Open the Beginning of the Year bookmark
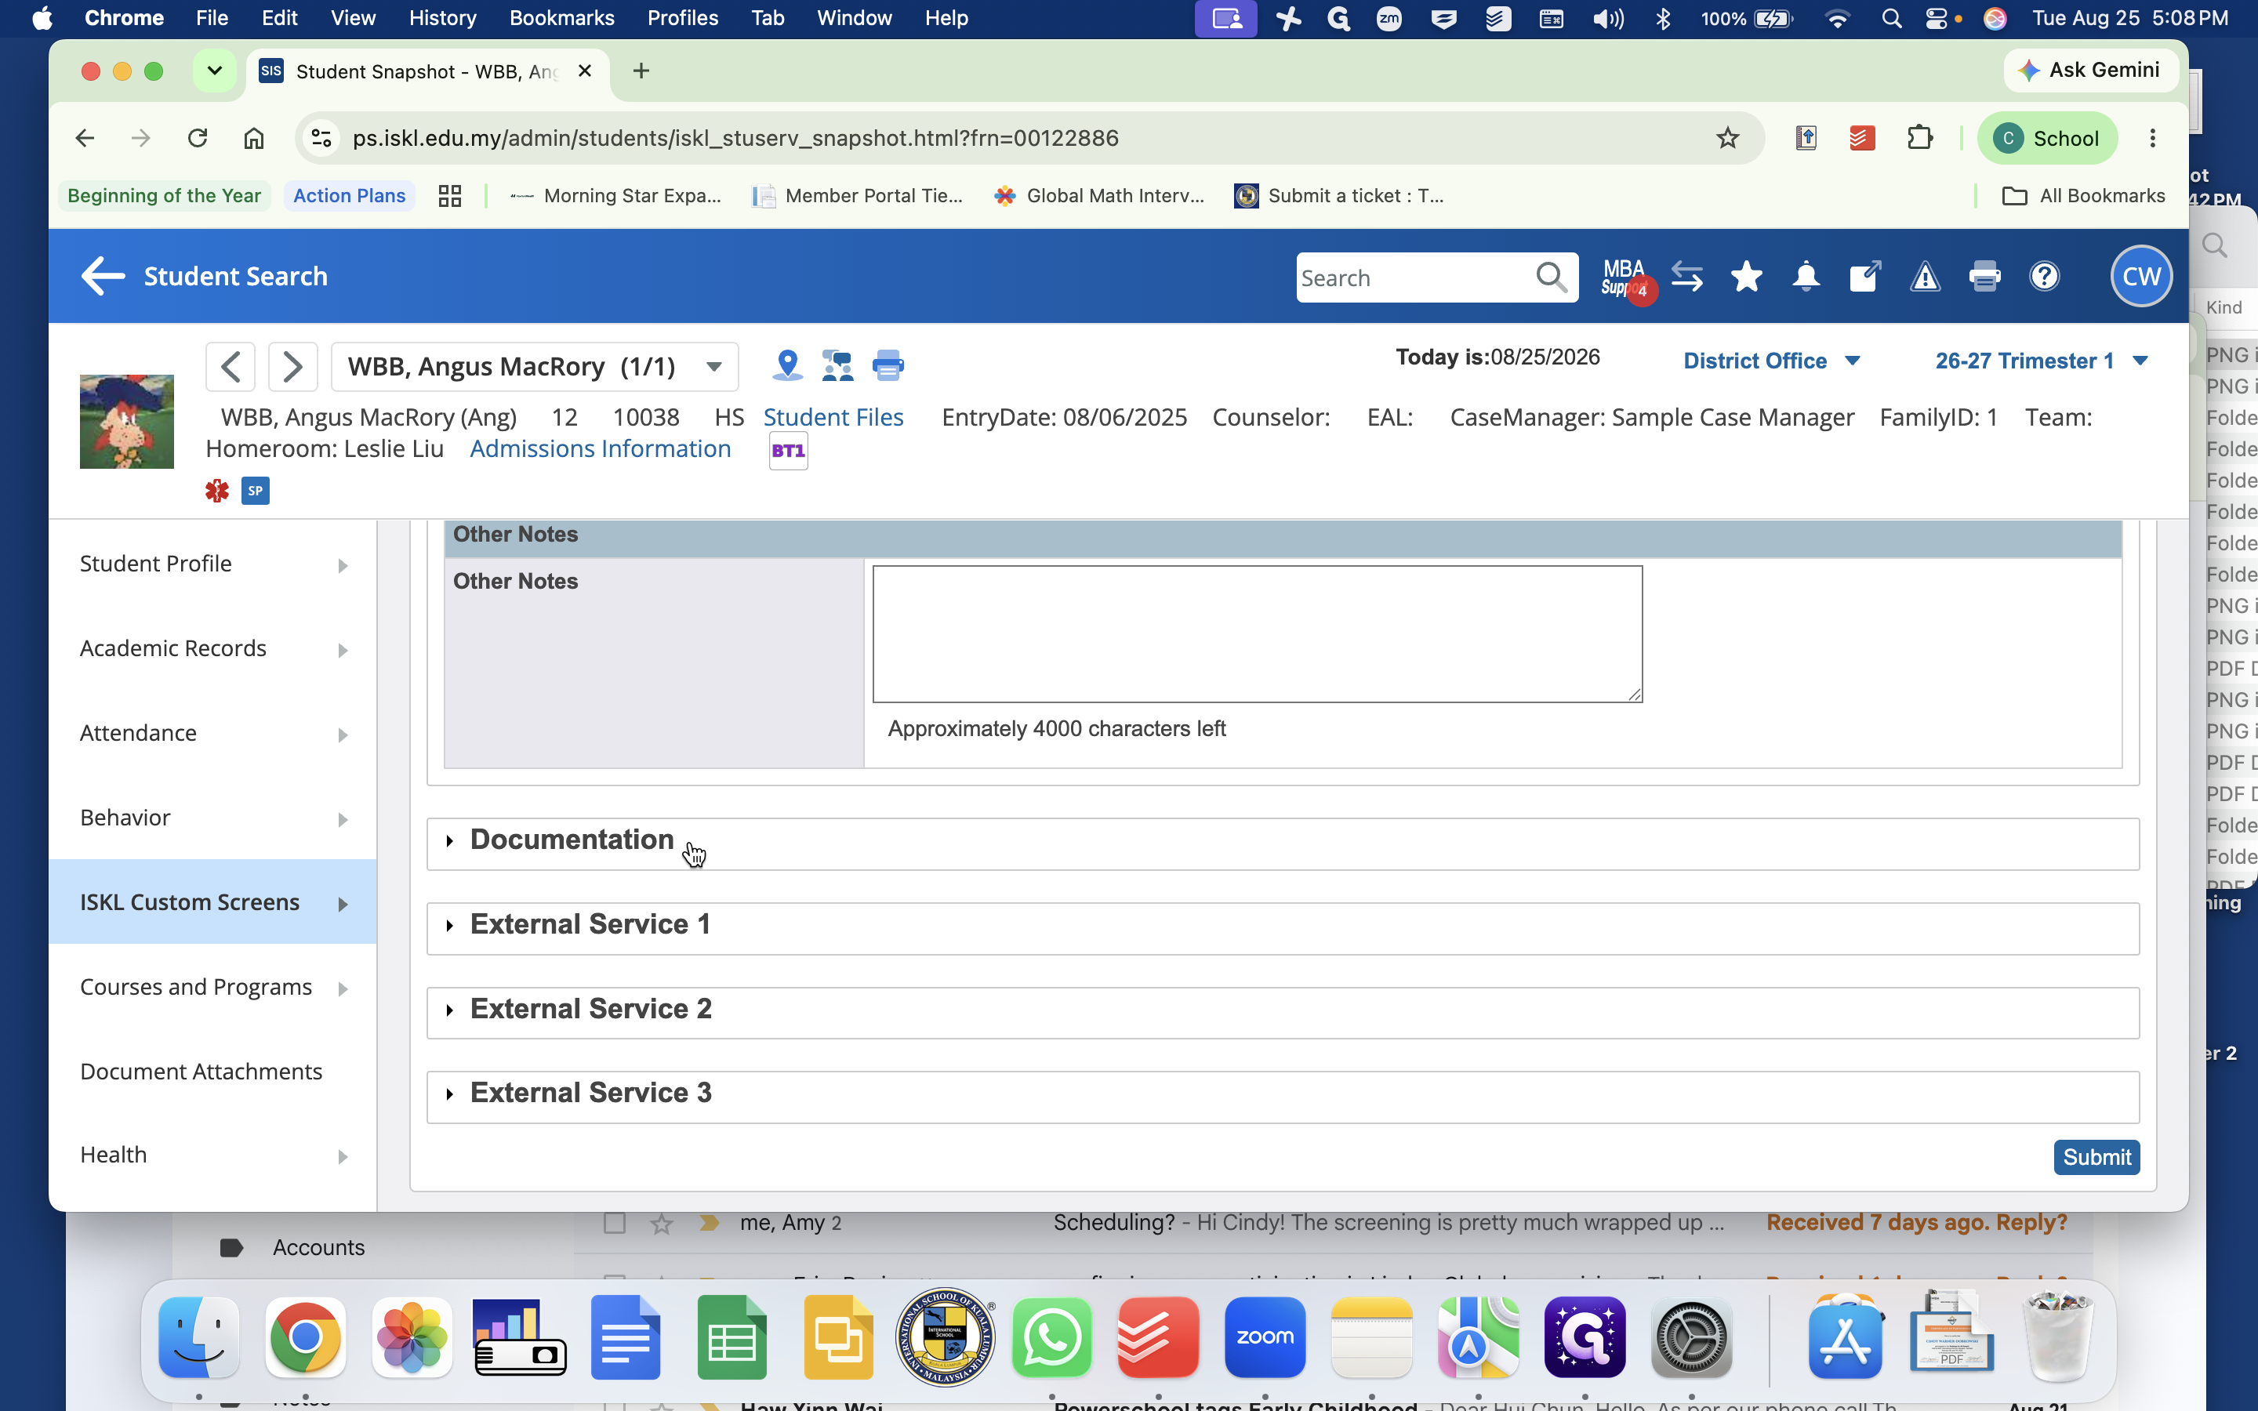This screenshot has height=1411, width=2258. [x=164, y=196]
